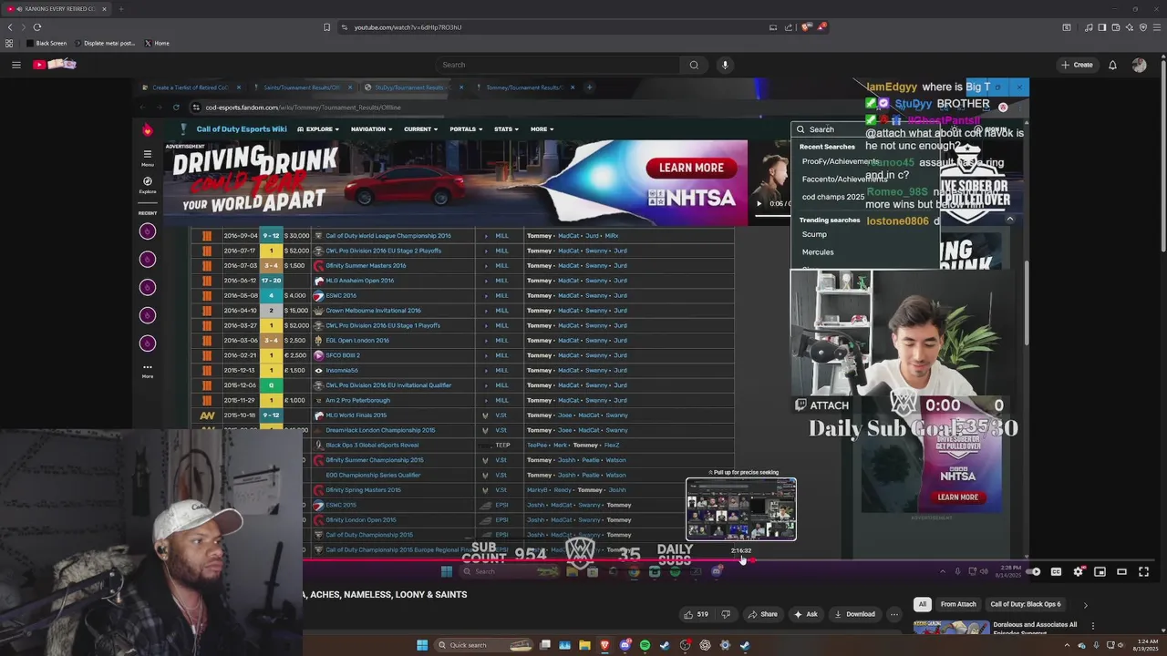1167x656 pixels.
Task: Open Black Screen bookmark
Action: point(46,43)
